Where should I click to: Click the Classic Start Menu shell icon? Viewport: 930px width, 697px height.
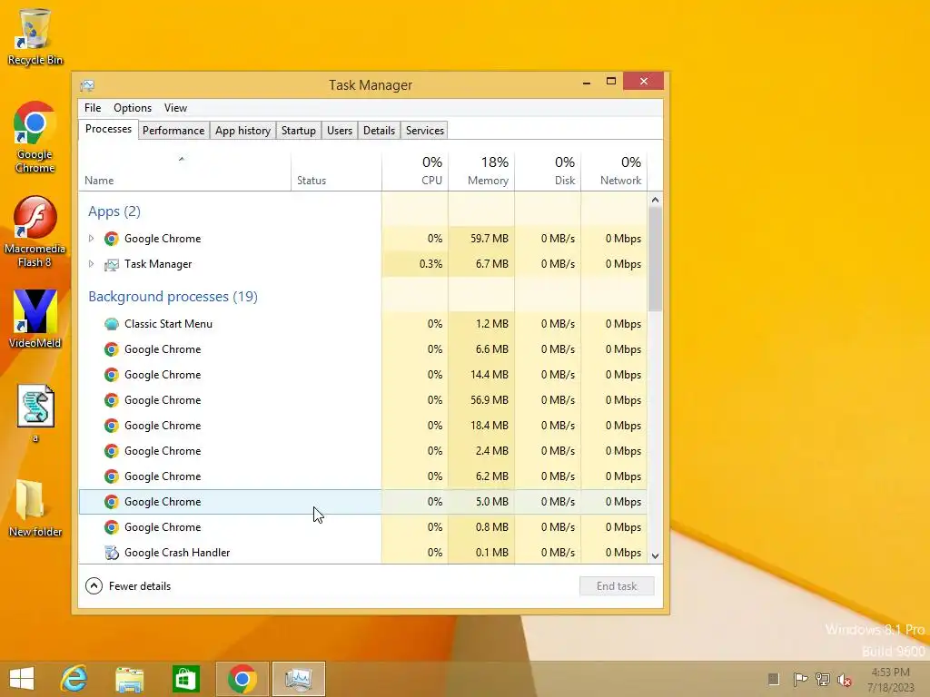pos(111,324)
